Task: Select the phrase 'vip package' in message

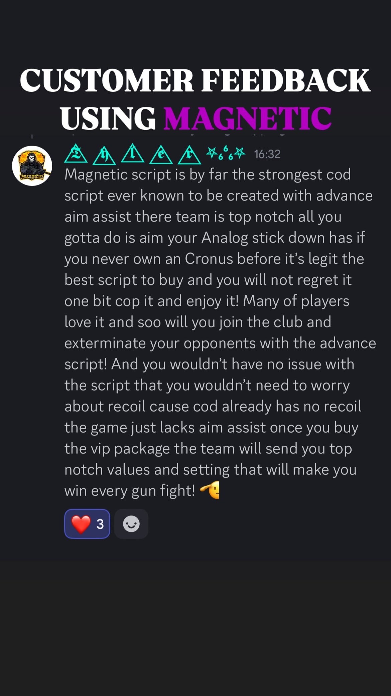Action: [x=142, y=449]
